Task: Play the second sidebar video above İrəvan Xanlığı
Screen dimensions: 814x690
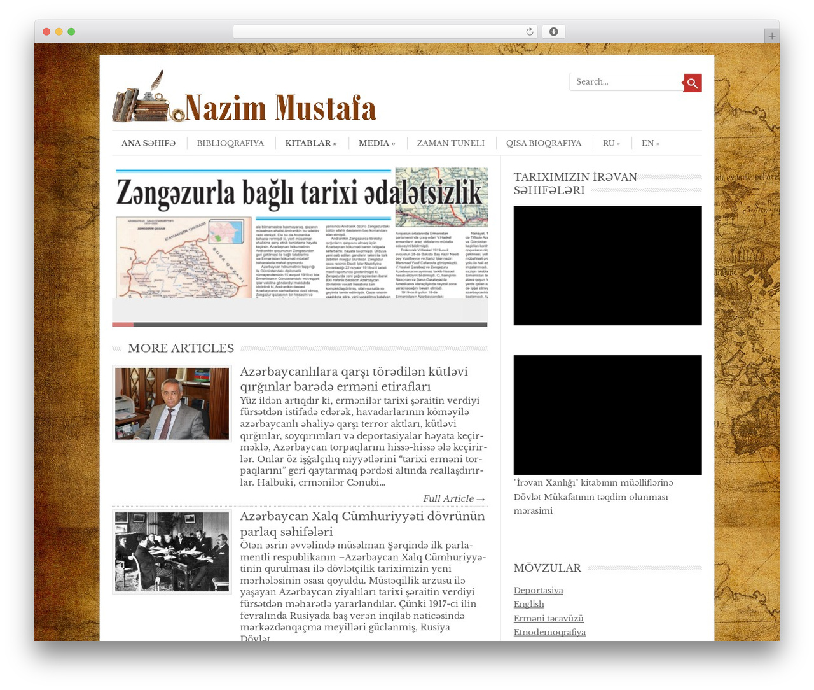Action: (608, 415)
